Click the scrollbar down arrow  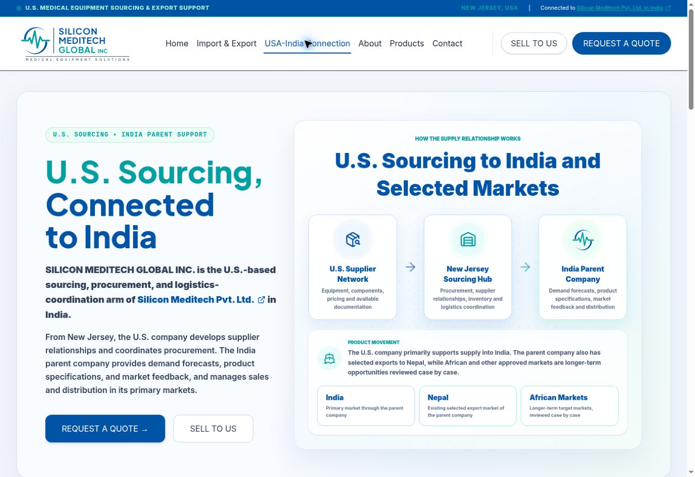coord(691,472)
